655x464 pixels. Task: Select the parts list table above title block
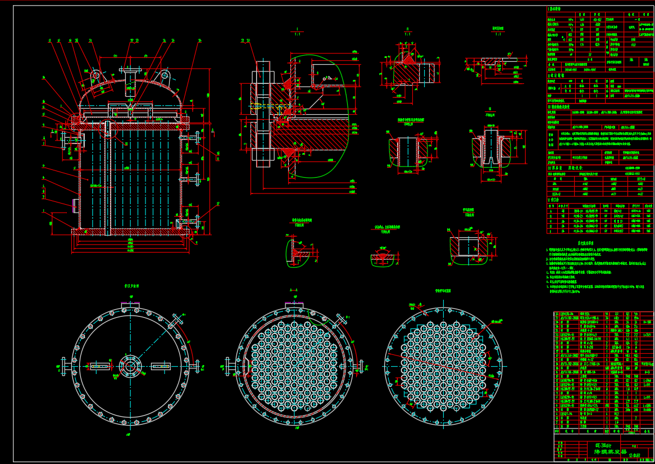click(x=604, y=371)
